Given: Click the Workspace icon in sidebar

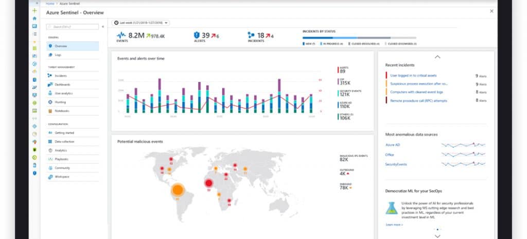Looking at the screenshot, I should tap(50, 176).
